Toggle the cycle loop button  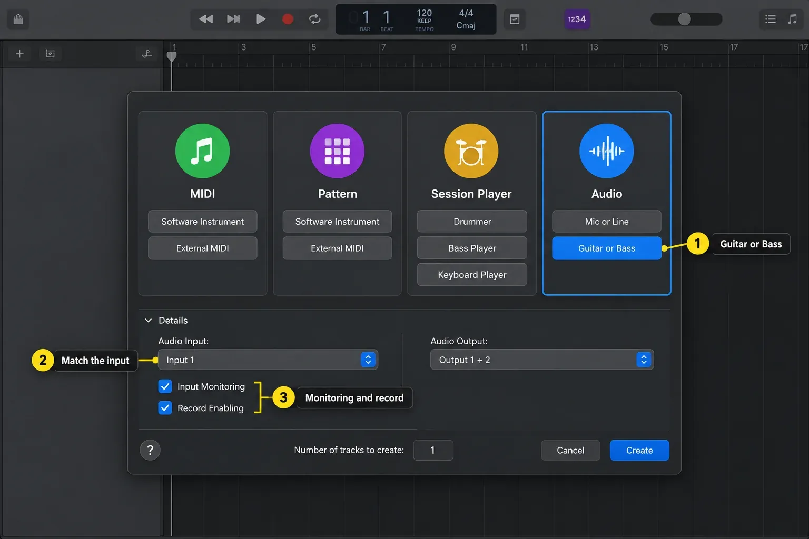315,19
